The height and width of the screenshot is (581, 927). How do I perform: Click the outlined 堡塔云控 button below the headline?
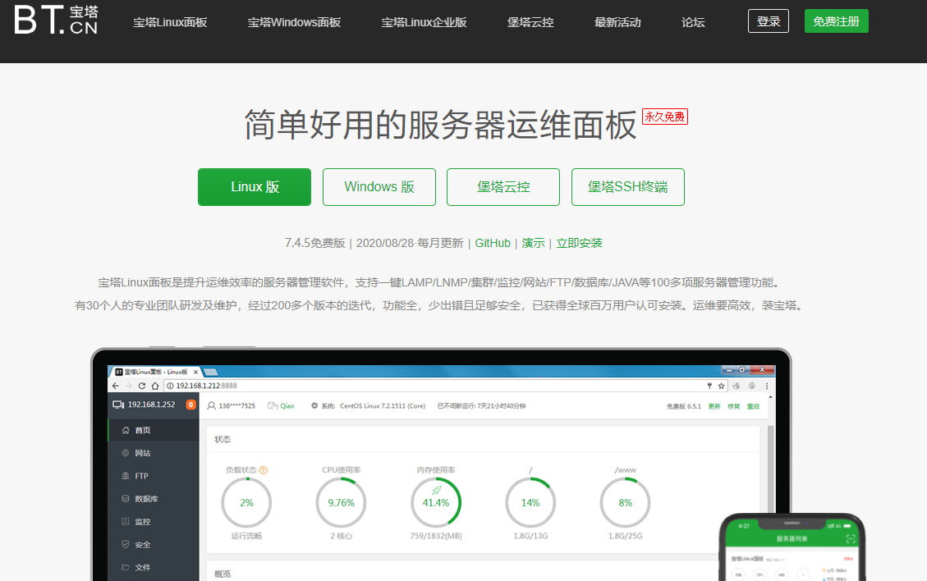tap(503, 187)
